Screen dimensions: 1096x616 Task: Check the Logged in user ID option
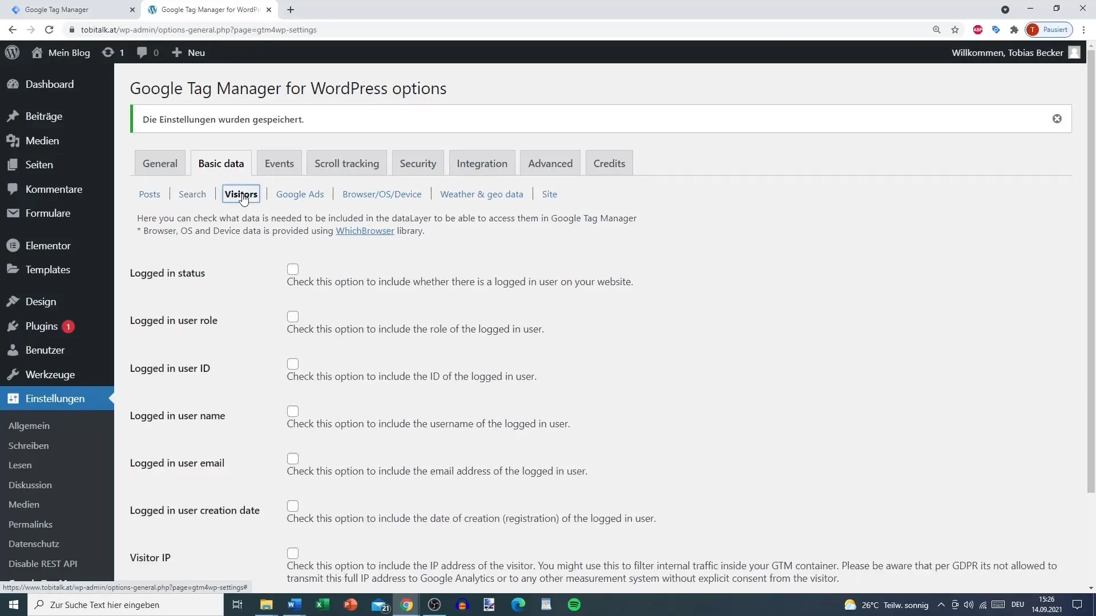pos(293,364)
